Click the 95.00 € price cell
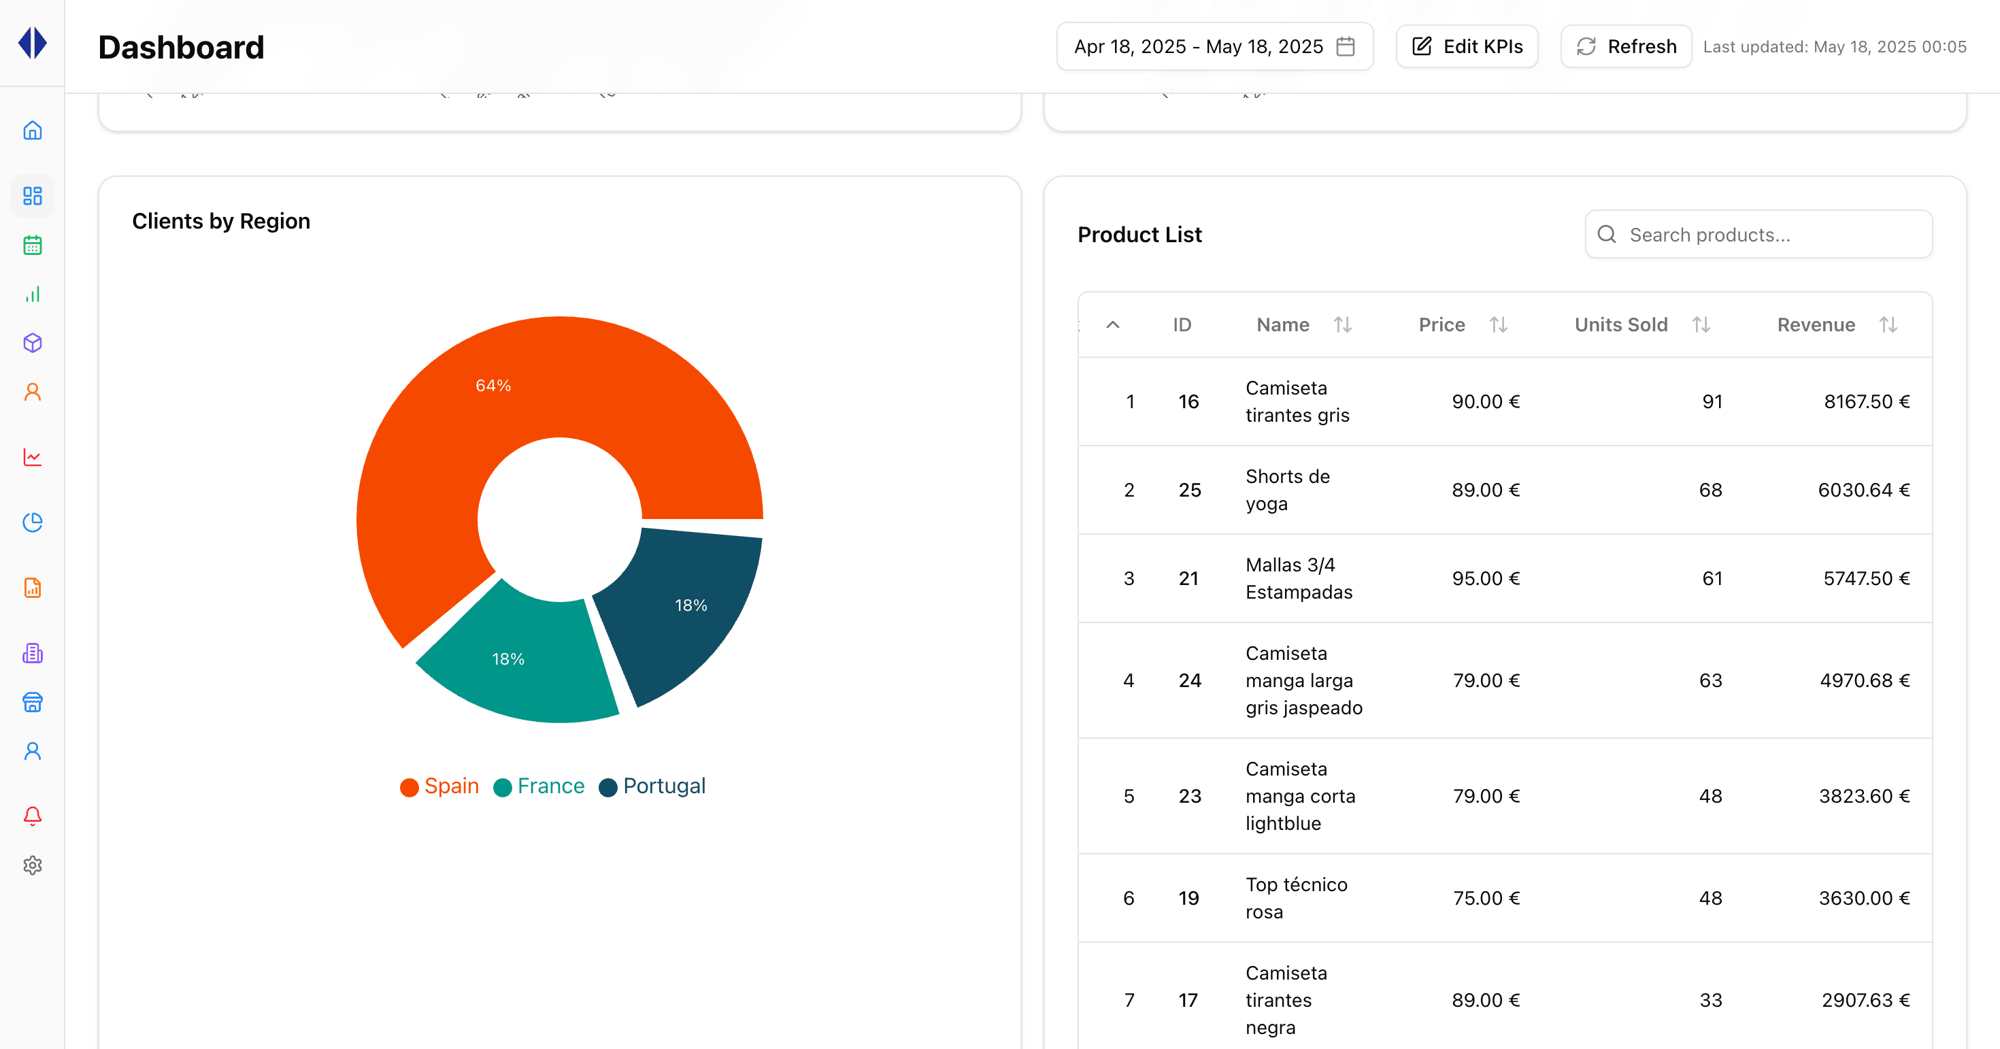The height and width of the screenshot is (1049, 2000). (x=1486, y=578)
